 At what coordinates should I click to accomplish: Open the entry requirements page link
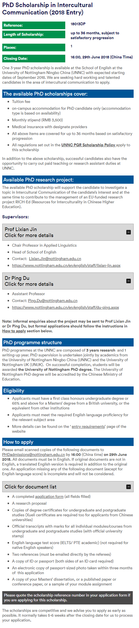click(x=88, y=426)
